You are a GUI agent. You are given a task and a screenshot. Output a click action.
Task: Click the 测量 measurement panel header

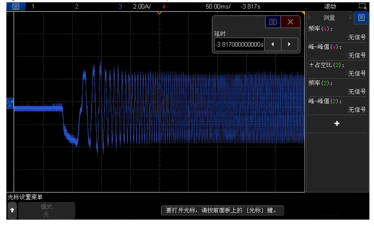pos(329,18)
